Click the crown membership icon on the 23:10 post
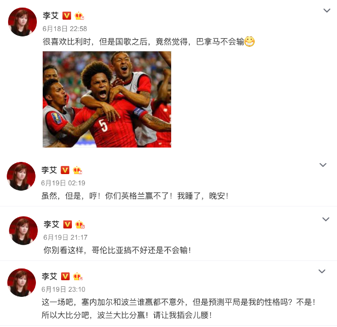 (x=78, y=277)
